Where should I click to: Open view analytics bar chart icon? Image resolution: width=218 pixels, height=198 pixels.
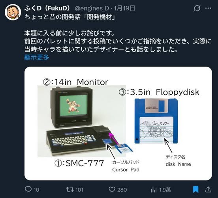click(154, 190)
